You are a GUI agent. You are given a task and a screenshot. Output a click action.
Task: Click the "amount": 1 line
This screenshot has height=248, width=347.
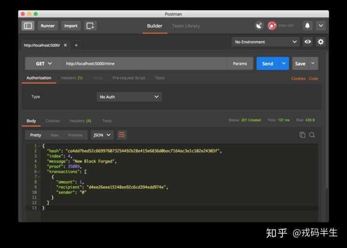click(x=70, y=182)
